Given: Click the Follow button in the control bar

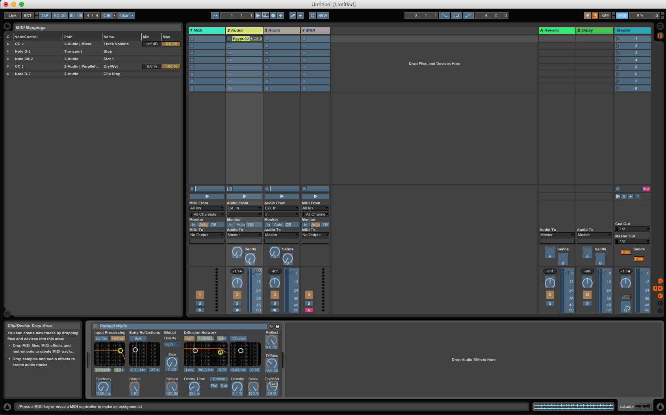Looking at the screenshot, I should coord(215,15).
